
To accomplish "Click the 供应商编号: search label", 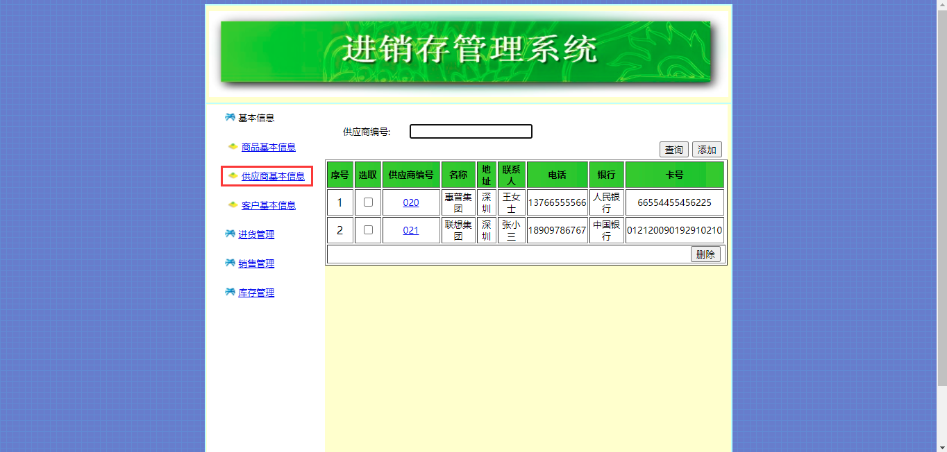I will 367,132.
